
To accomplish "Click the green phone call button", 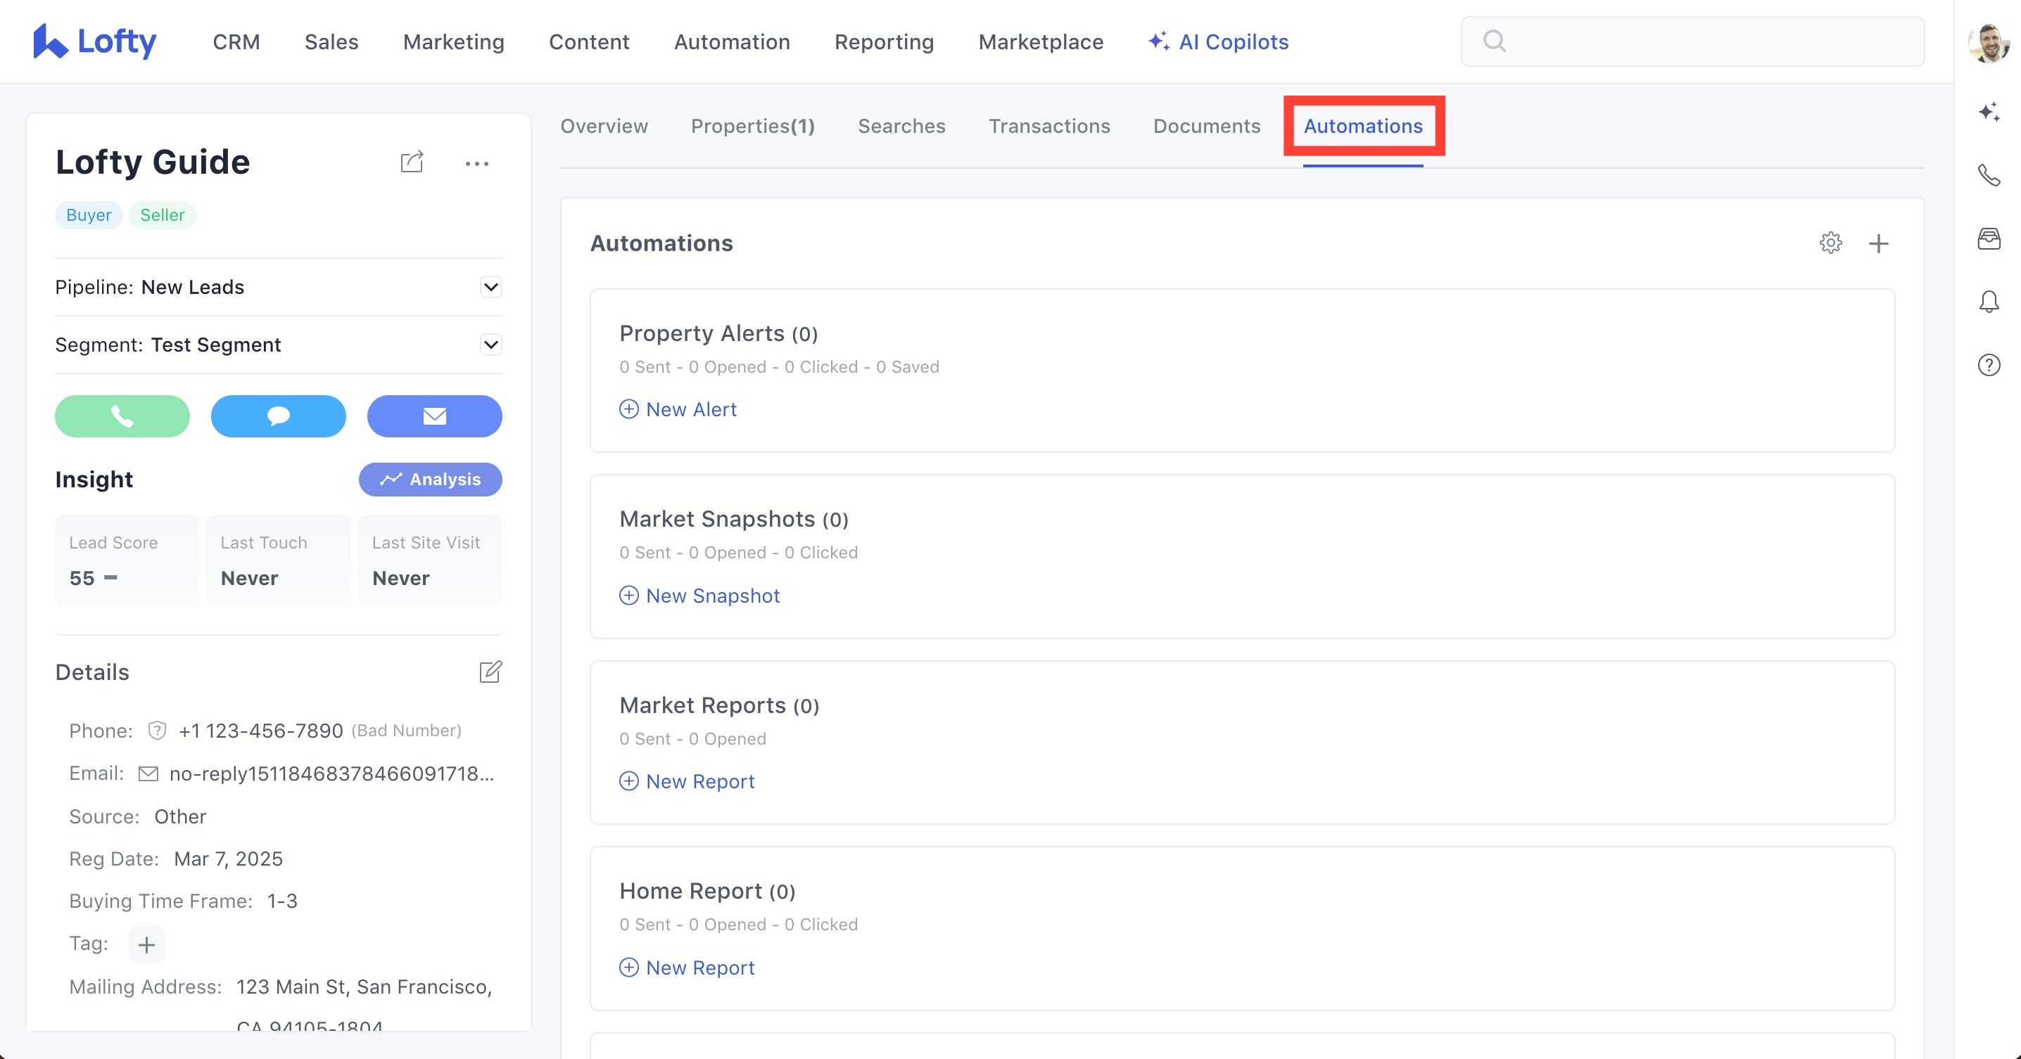I will coord(122,416).
